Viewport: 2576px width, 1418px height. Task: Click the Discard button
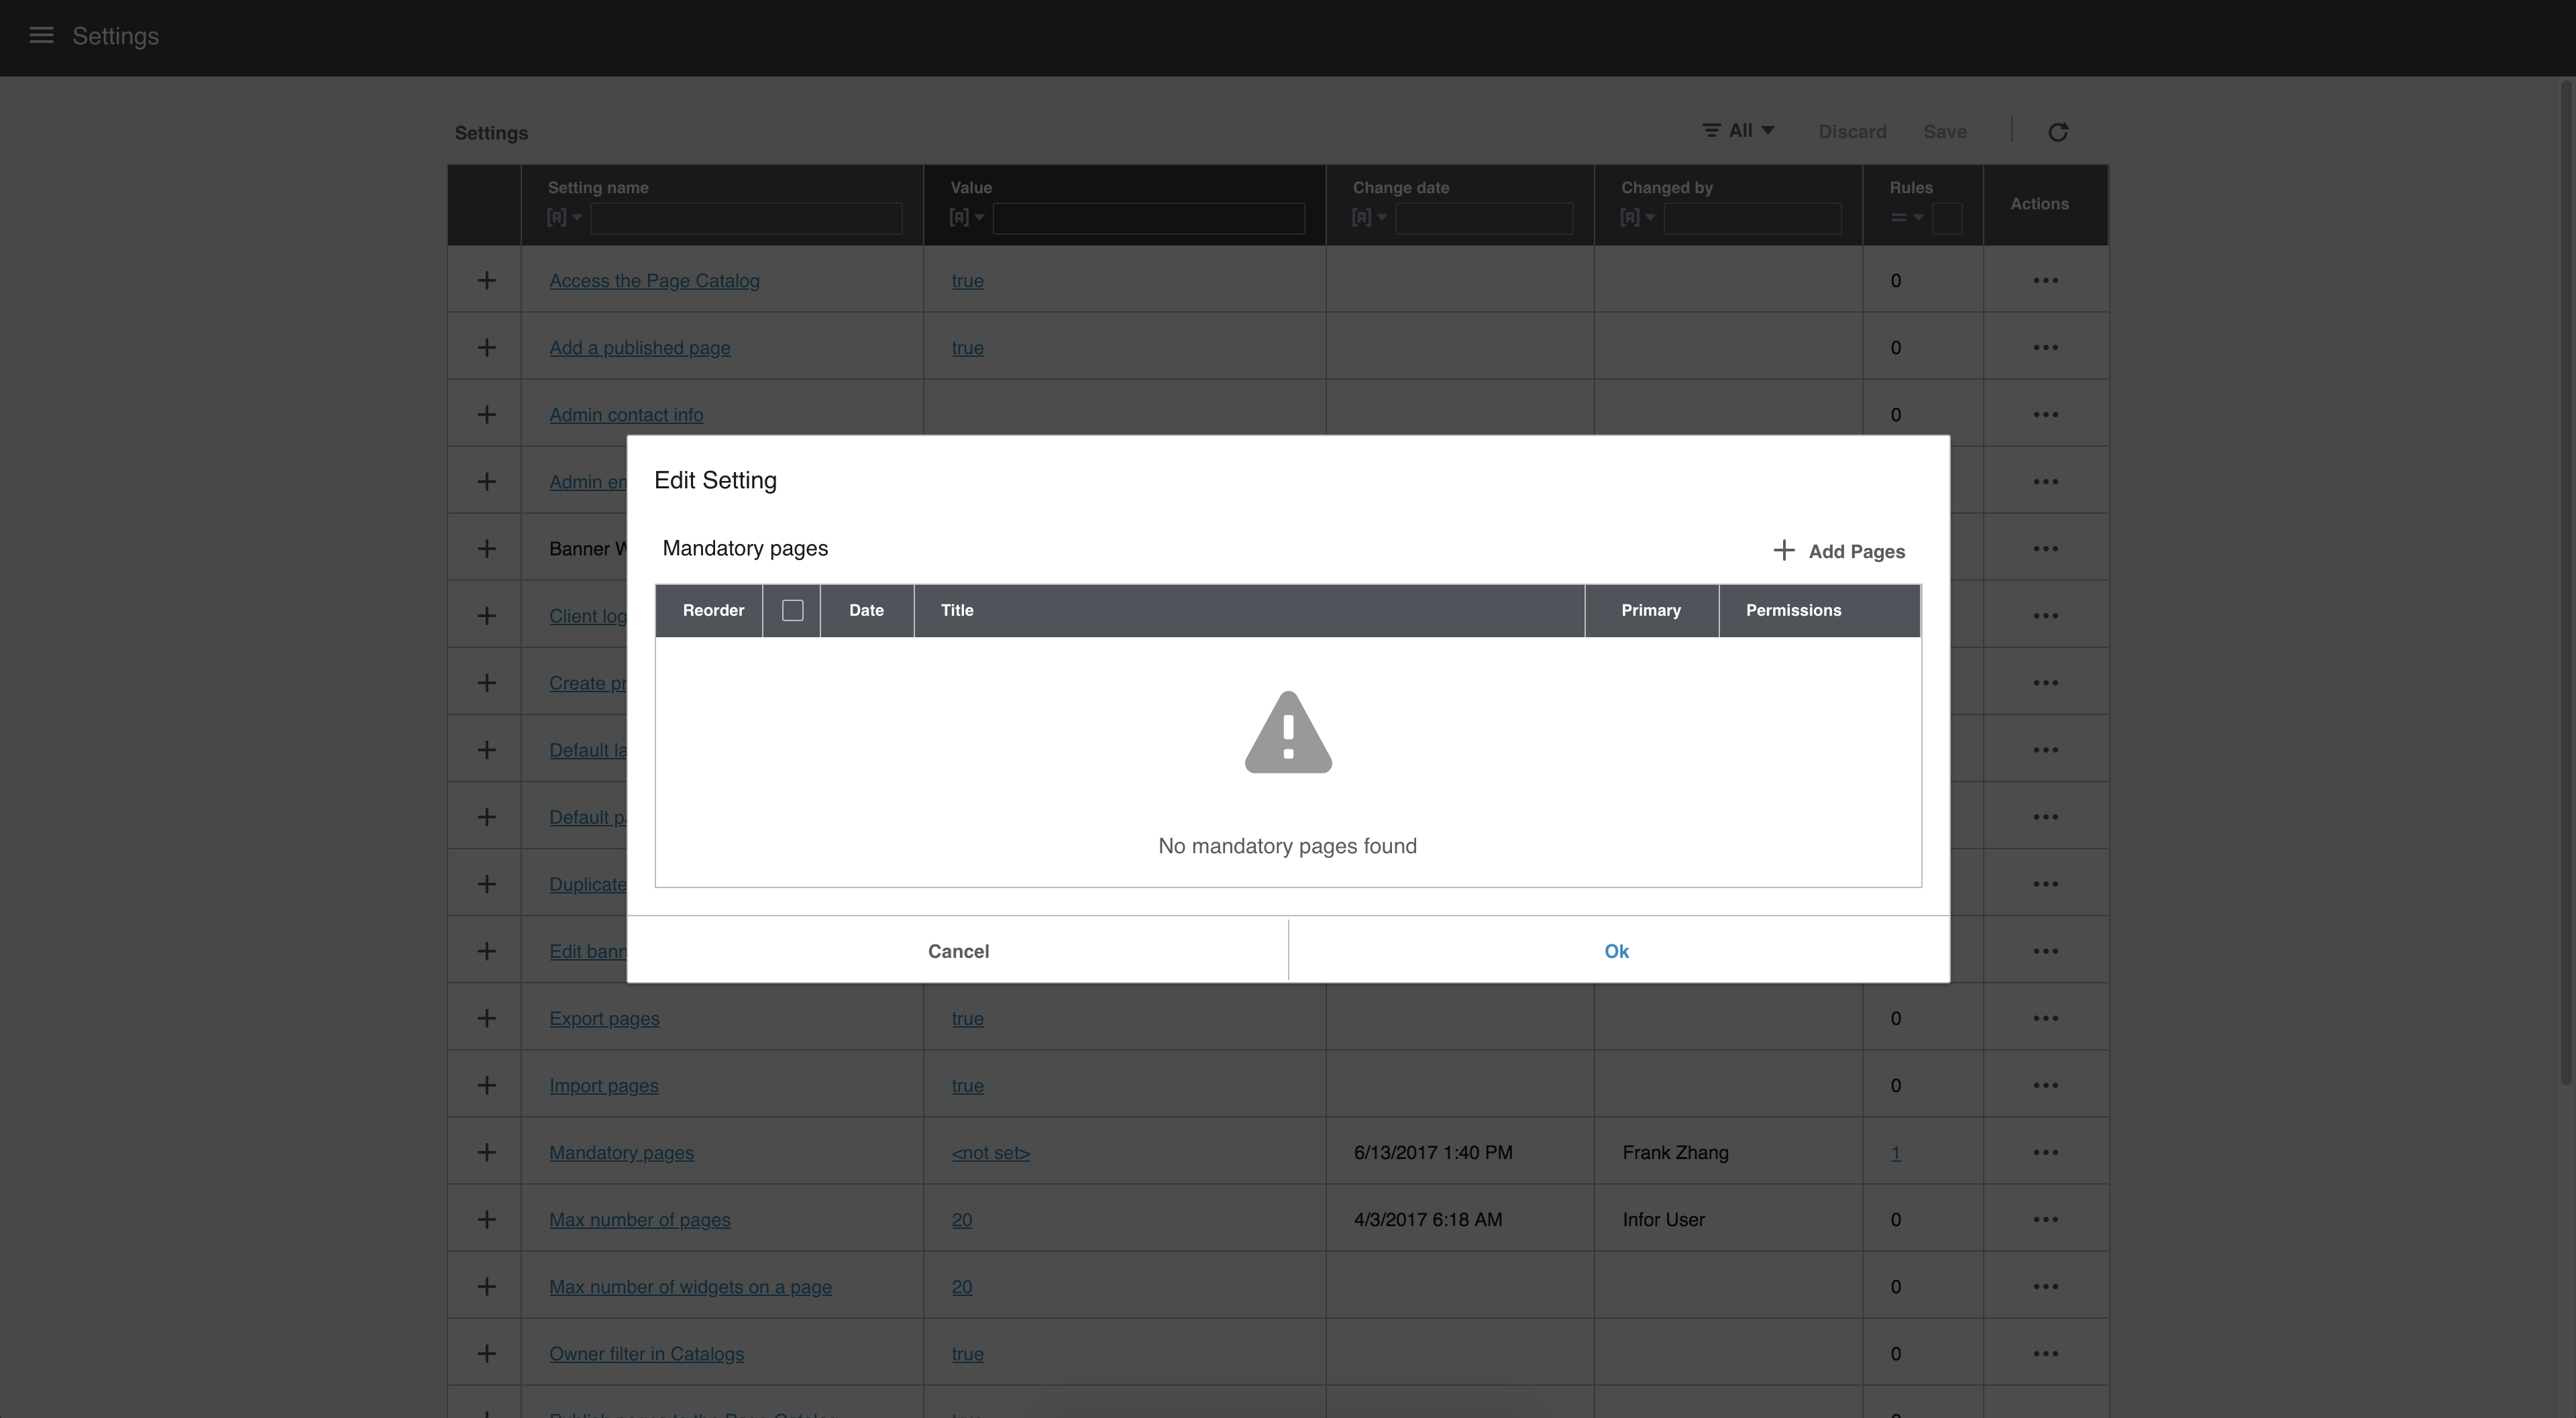pos(1852,132)
